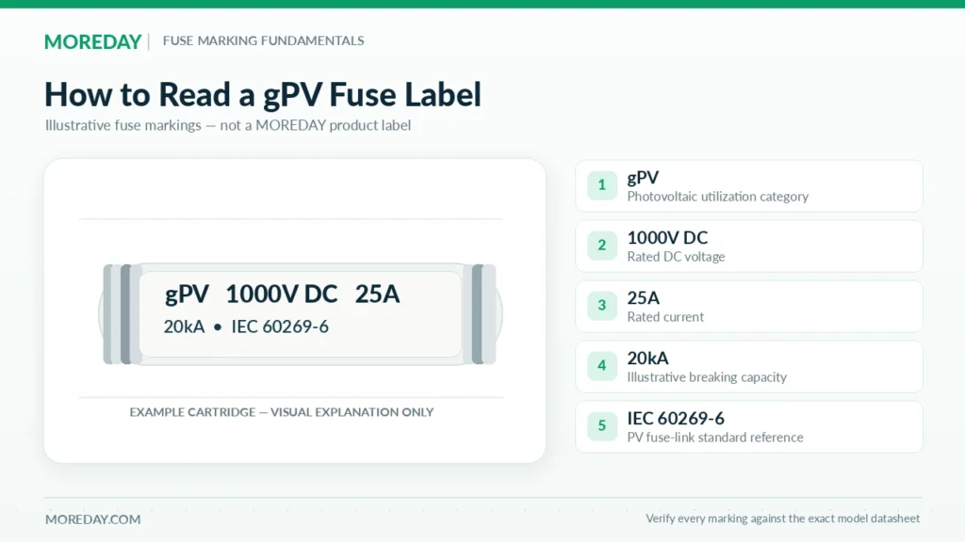Image resolution: width=965 pixels, height=542 pixels.
Task: Click 'gPV' printed on the fuse cartridge
Action: point(188,295)
